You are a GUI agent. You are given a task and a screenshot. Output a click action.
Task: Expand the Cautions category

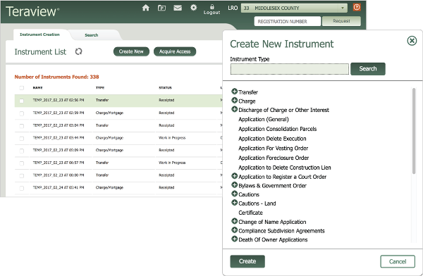(x=235, y=194)
